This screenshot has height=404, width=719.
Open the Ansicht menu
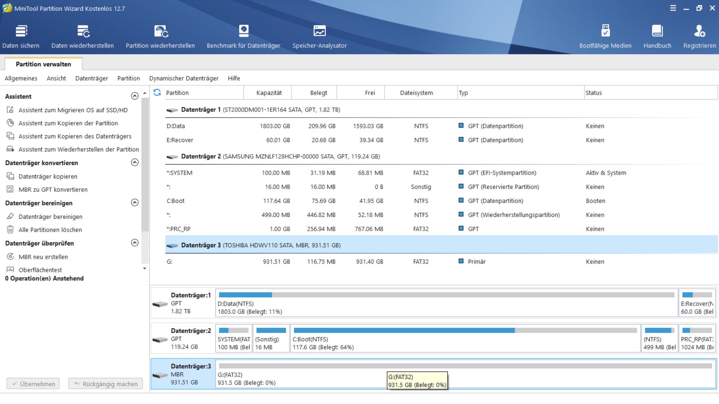click(x=56, y=78)
